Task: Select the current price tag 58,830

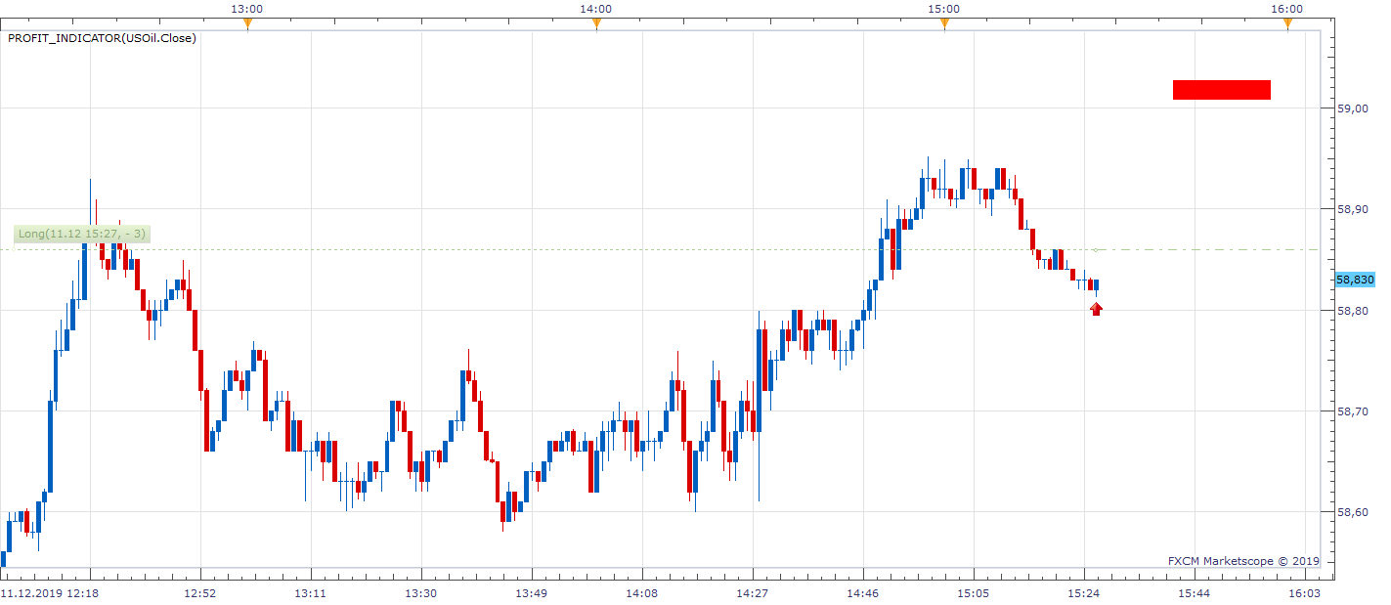Action: click(1355, 280)
